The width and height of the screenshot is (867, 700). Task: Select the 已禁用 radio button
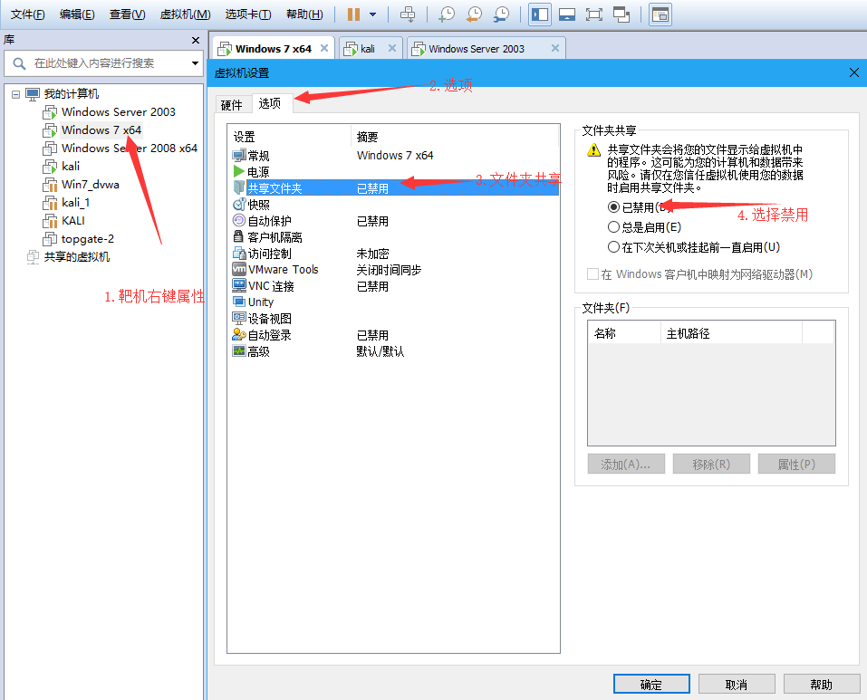coord(613,207)
